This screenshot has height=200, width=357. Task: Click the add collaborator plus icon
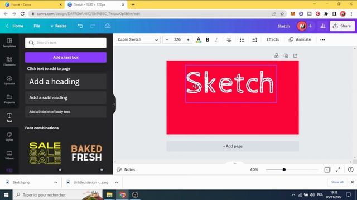pyautogui.click(x=310, y=26)
